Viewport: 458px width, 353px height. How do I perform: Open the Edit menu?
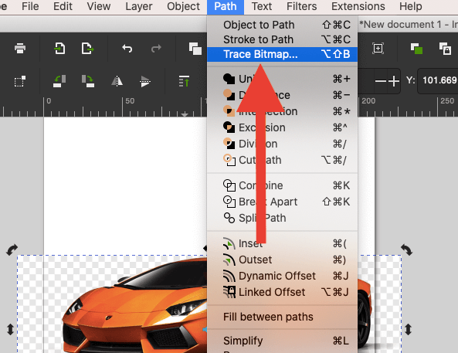click(x=63, y=6)
